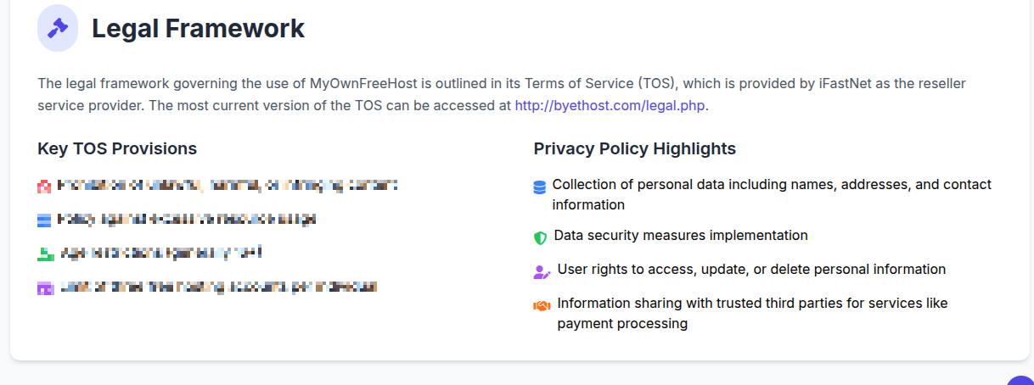Click the Legal Framework heading
The width and height of the screenshot is (1034, 385).
pos(198,28)
